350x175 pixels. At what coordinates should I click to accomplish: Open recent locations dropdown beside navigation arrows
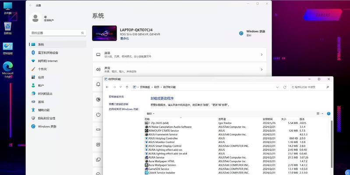point(120,87)
